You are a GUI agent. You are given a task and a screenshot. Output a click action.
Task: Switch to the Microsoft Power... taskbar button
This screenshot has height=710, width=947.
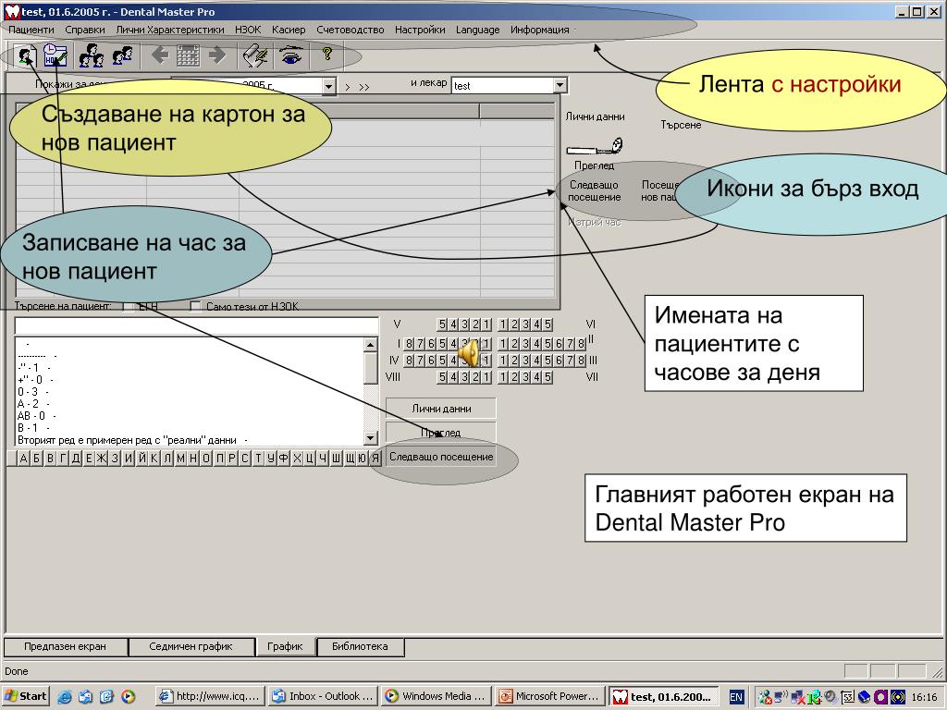click(x=549, y=696)
